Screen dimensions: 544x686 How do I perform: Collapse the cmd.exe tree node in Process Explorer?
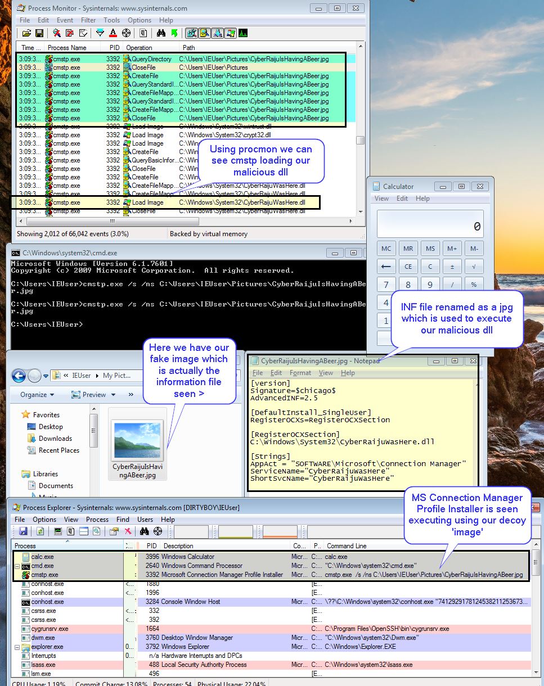17,566
